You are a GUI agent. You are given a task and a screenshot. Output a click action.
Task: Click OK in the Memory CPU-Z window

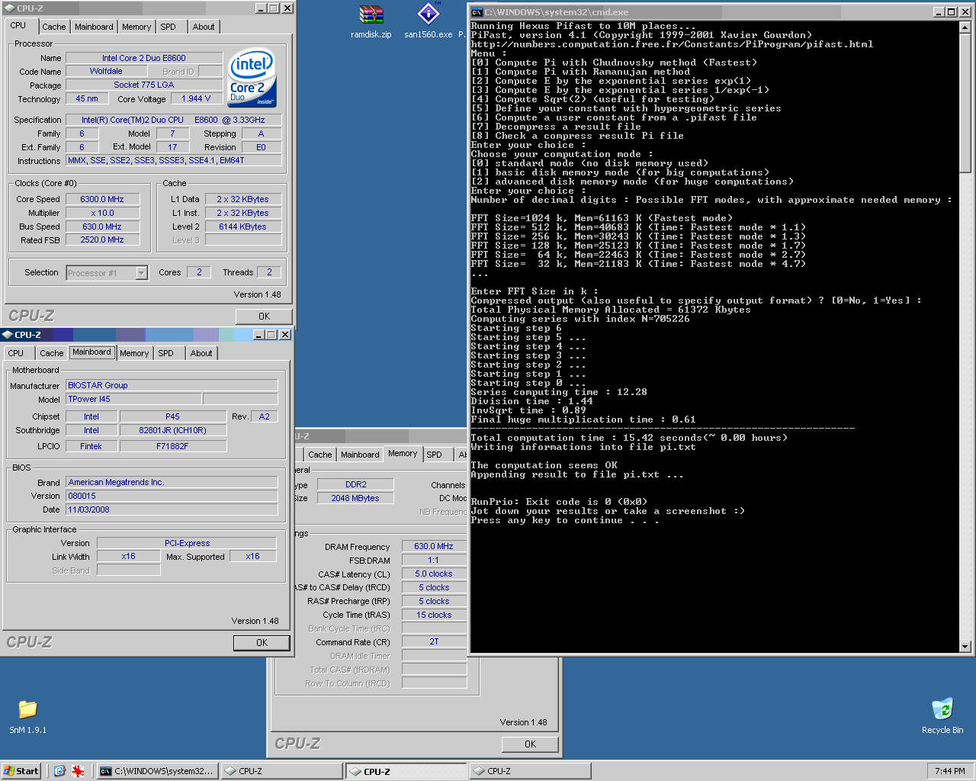point(530,744)
